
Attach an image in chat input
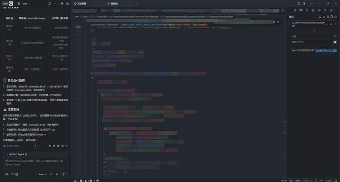[x=16, y=174]
